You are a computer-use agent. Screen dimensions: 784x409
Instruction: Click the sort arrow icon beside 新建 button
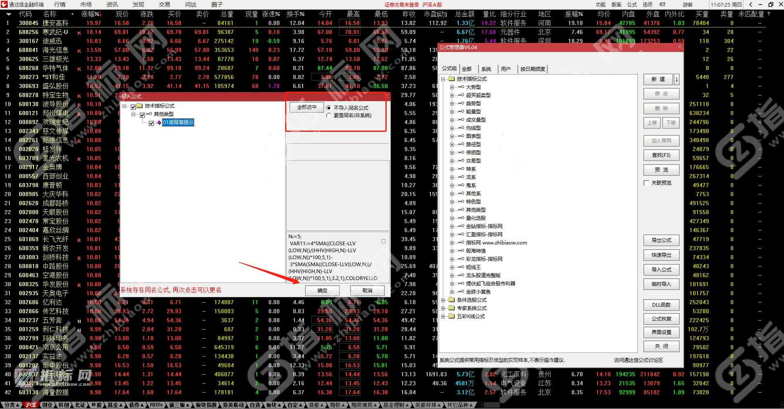tap(676, 79)
